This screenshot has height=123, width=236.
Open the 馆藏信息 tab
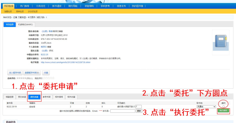(x=10, y=97)
